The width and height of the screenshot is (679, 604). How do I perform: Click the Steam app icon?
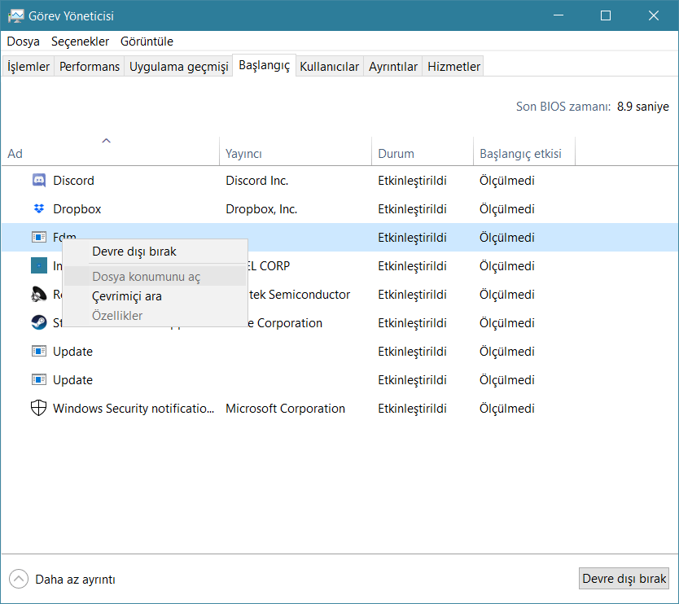[39, 323]
